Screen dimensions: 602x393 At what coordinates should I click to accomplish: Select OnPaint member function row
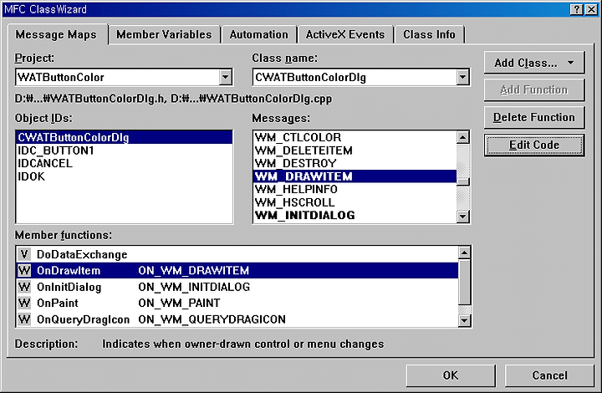pos(237,303)
